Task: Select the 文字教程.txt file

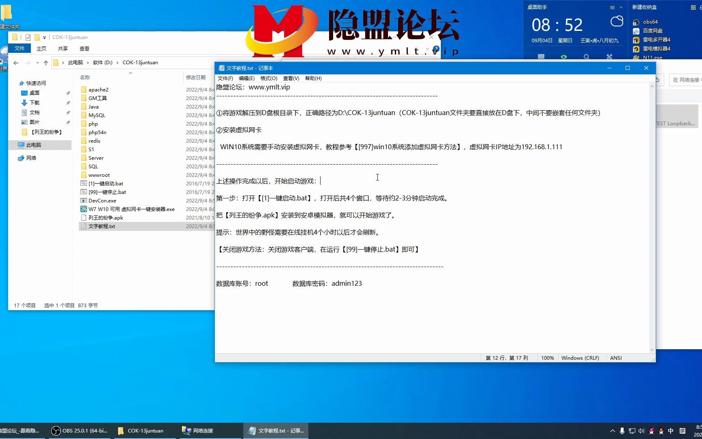Action: click(102, 226)
